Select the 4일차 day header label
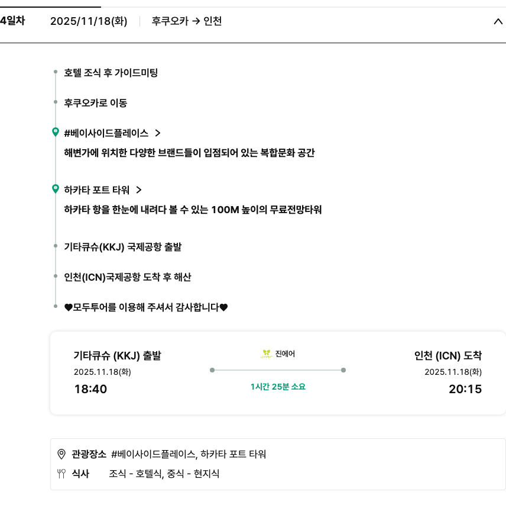The image size is (506, 514). (x=12, y=21)
